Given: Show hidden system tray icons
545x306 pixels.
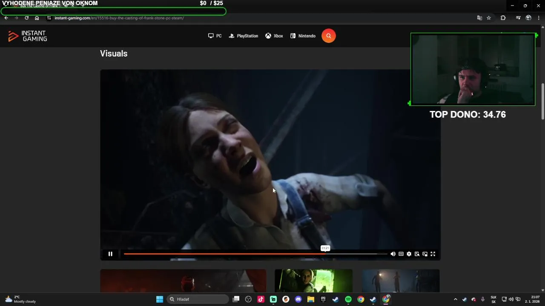Looking at the screenshot, I should coord(455,299).
